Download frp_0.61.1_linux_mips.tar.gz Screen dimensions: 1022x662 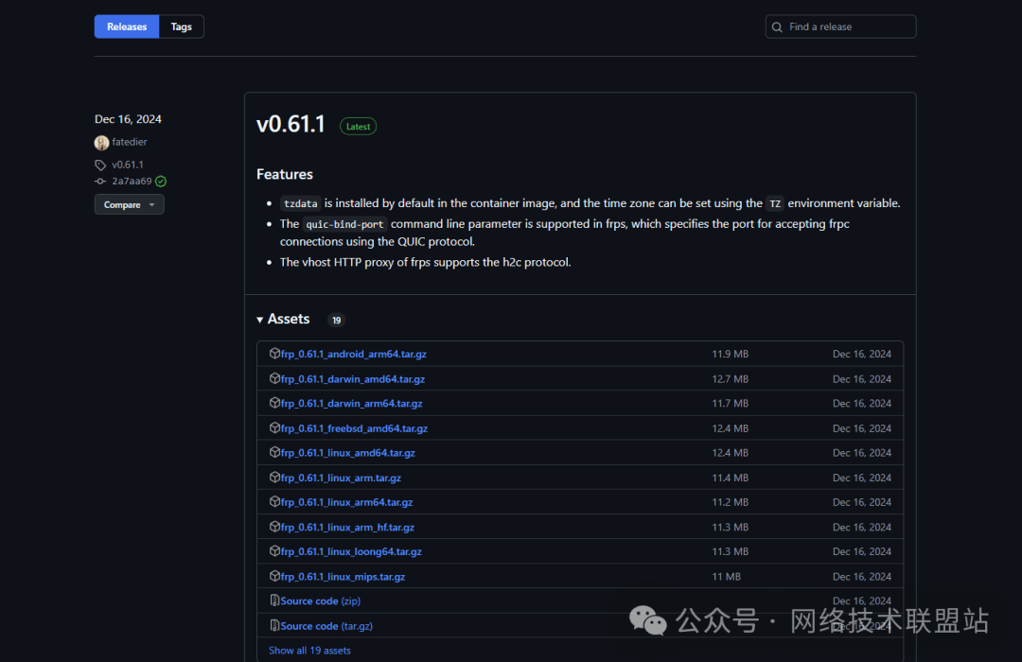click(343, 577)
